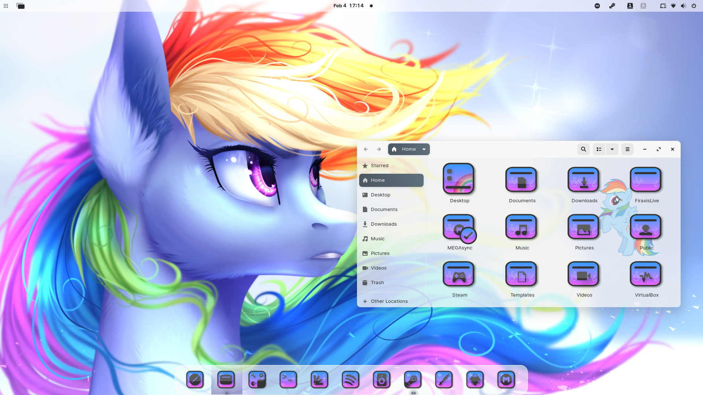Screen dimensions: 703x395
Task: Open Steam from the dock
Action: (413, 380)
